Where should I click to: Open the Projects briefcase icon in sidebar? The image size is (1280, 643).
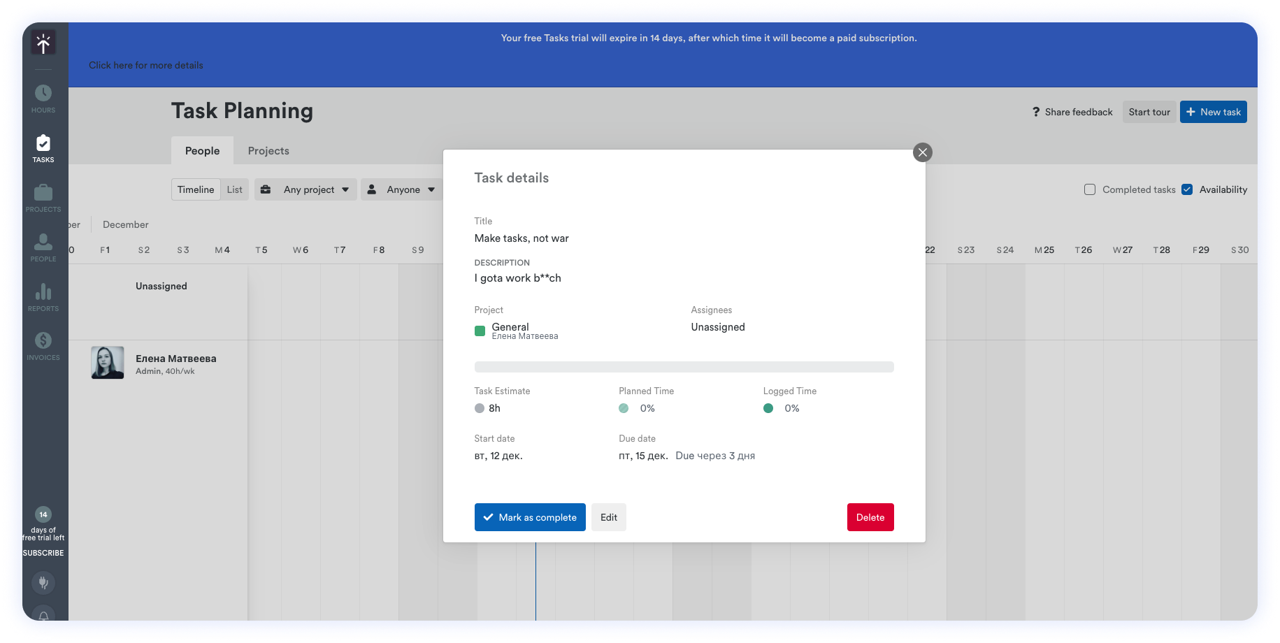click(43, 192)
